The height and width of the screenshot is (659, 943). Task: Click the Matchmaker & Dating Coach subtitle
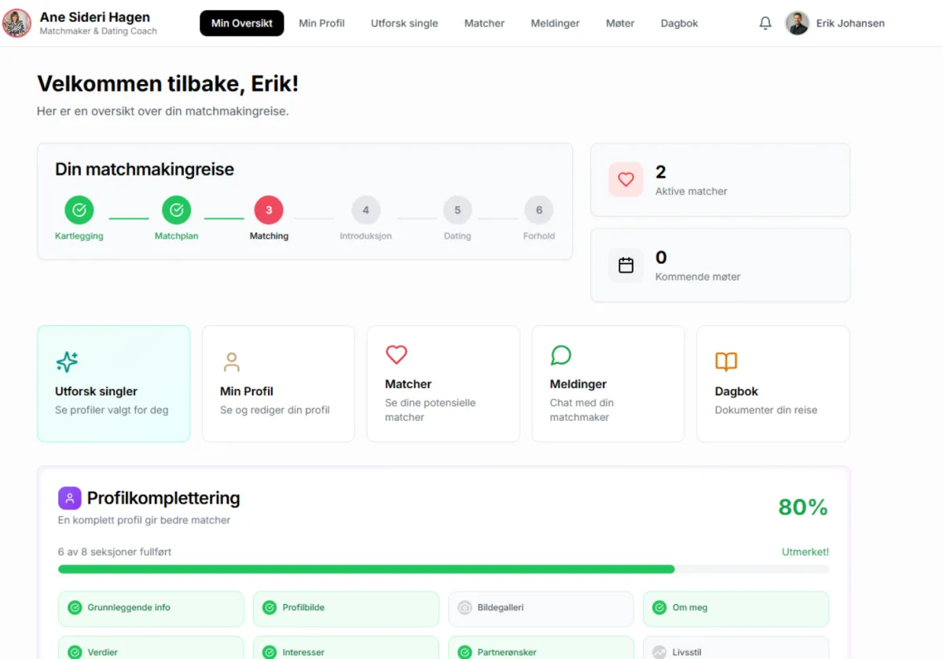click(98, 31)
